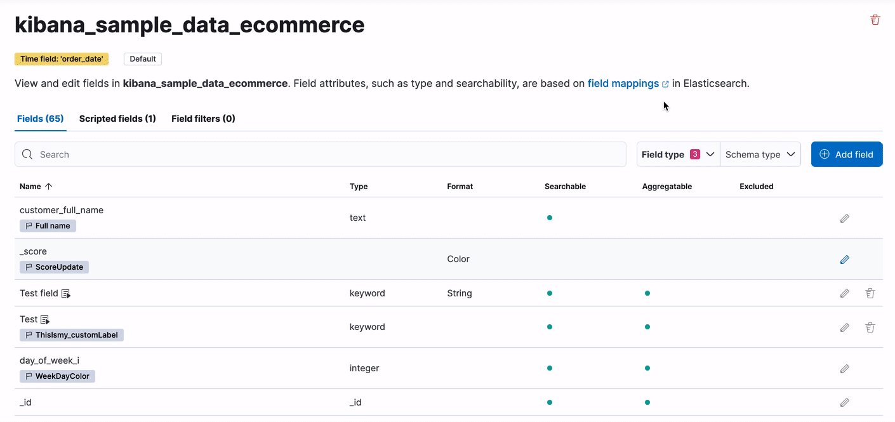
Task: Click the external link icon after field mappings
Action: coord(665,84)
